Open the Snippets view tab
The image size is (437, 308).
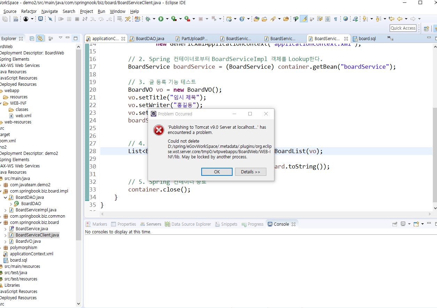tap(226, 224)
